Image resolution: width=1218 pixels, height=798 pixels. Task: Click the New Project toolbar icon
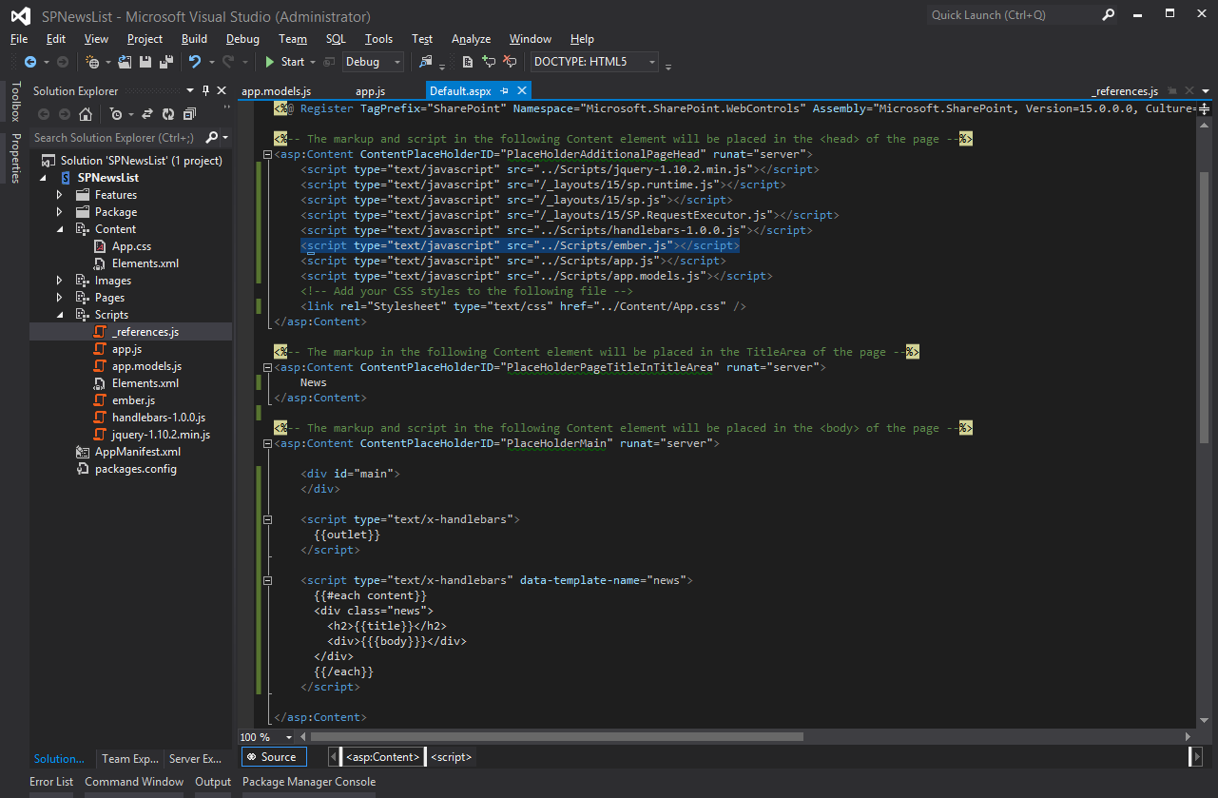(92, 62)
